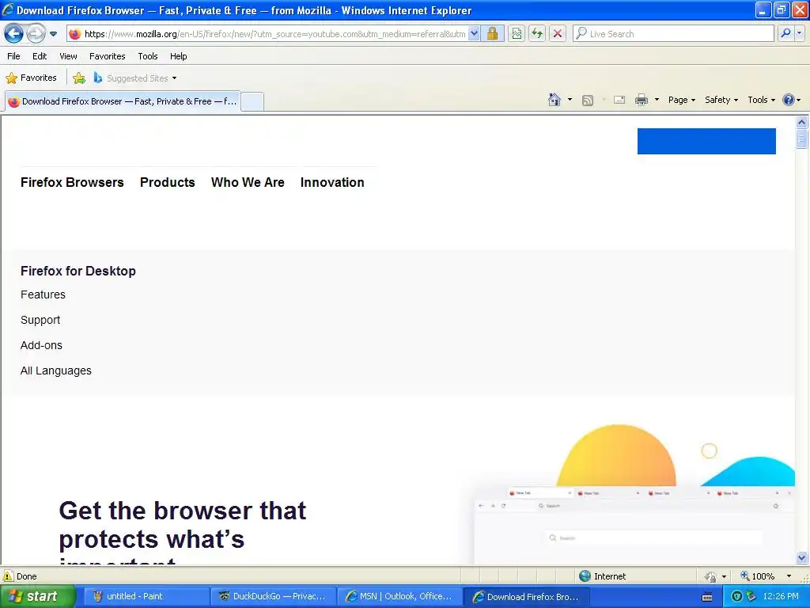The width and height of the screenshot is (810, 608).
Task: Click Add to Favorites Bar icon
Action: (x=79, y=78)
